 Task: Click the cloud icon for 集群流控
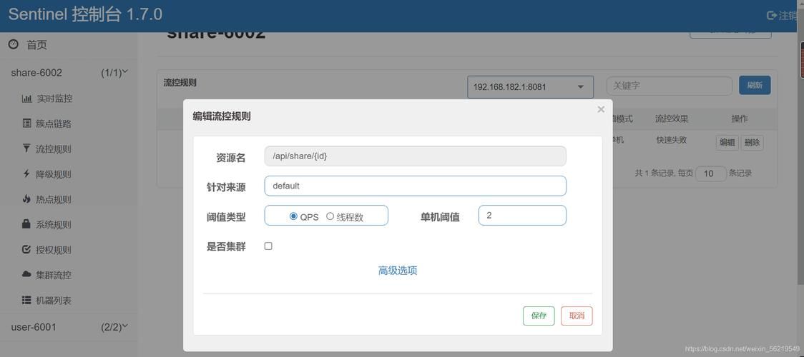tap(26, 275)
